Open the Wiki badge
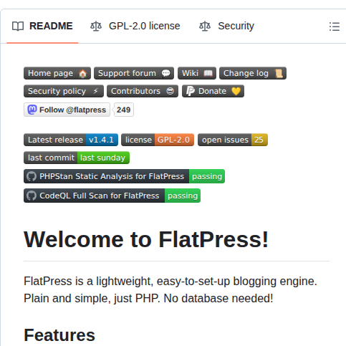Image resolution: width=346 pixels, height=346 pixels. click(x=197, y=73)
